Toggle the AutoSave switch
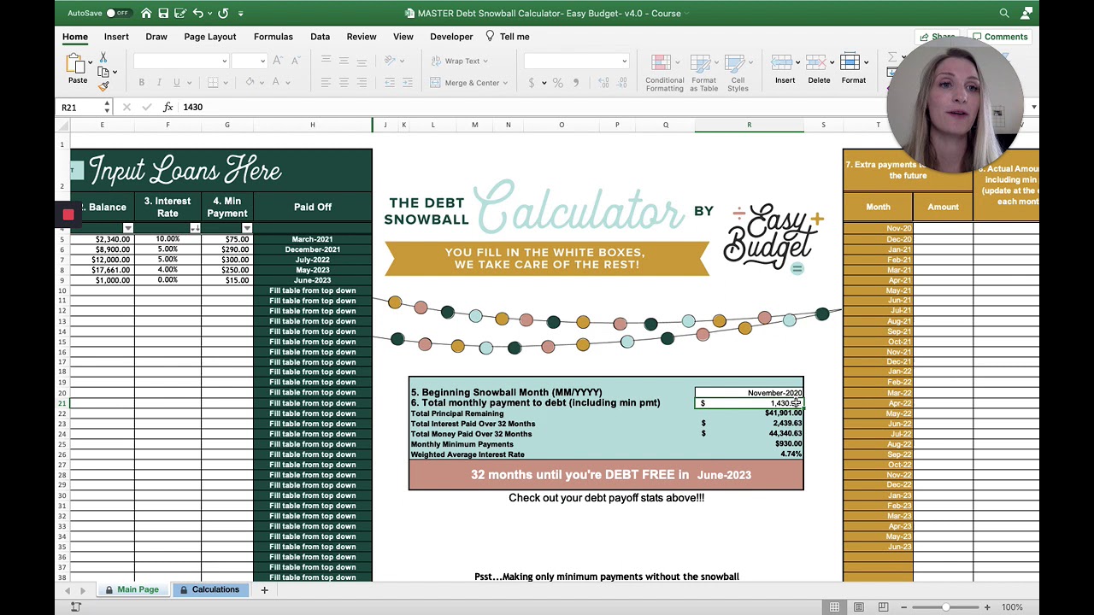 pyautogui.click(x=117, y=13)
